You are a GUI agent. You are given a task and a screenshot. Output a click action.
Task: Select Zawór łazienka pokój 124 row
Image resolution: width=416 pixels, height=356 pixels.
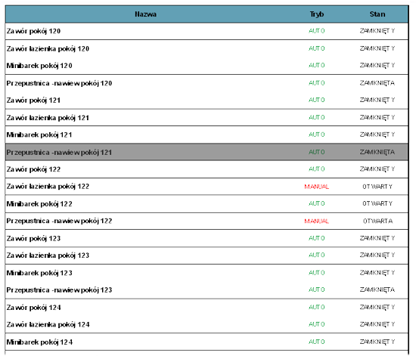point(206,324)
